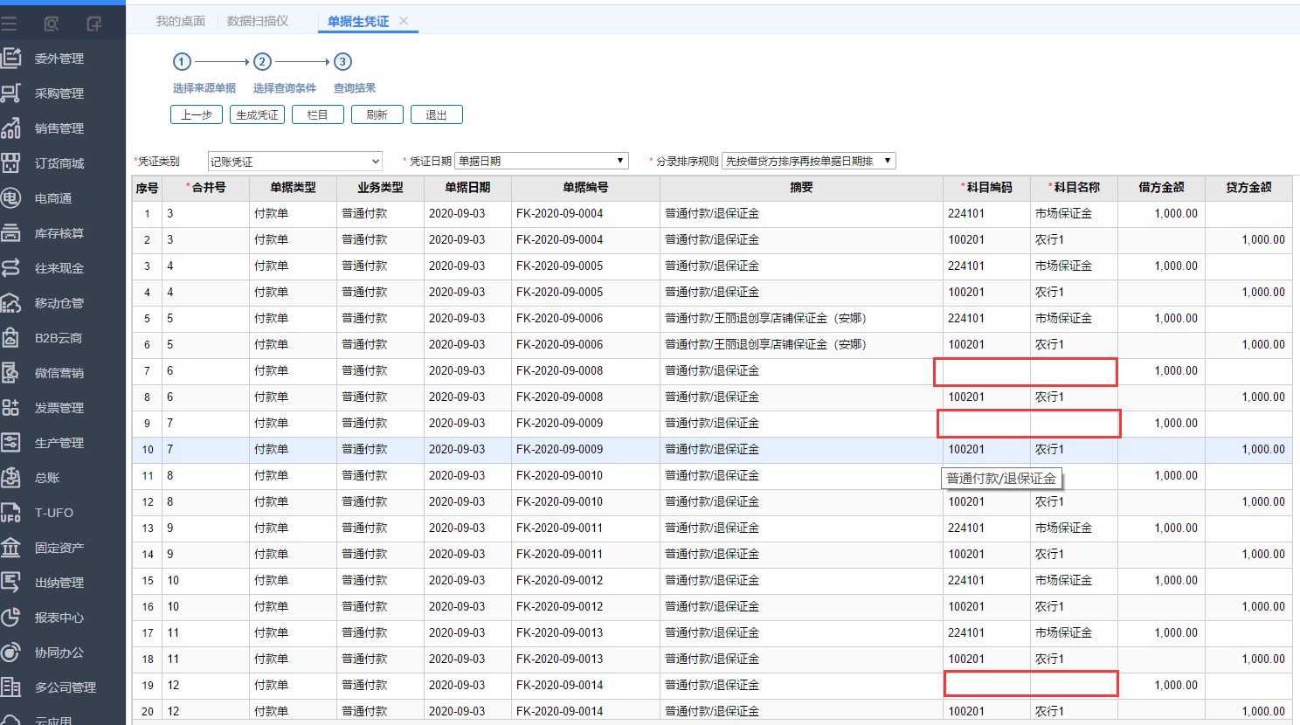The width and height of the screenshot is (1300, 725).
Task: Click 生成凭证 button
Action: pos(258,114)
